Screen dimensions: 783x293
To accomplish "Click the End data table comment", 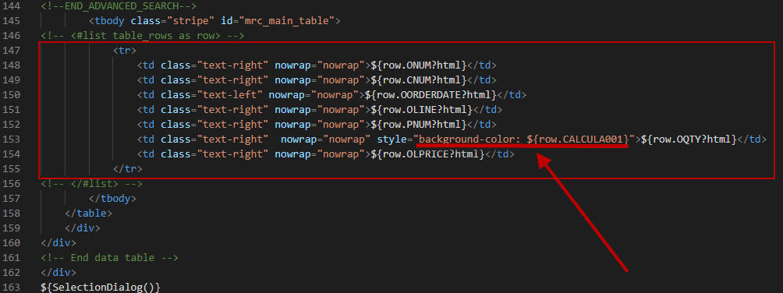I will click(109, 258).
